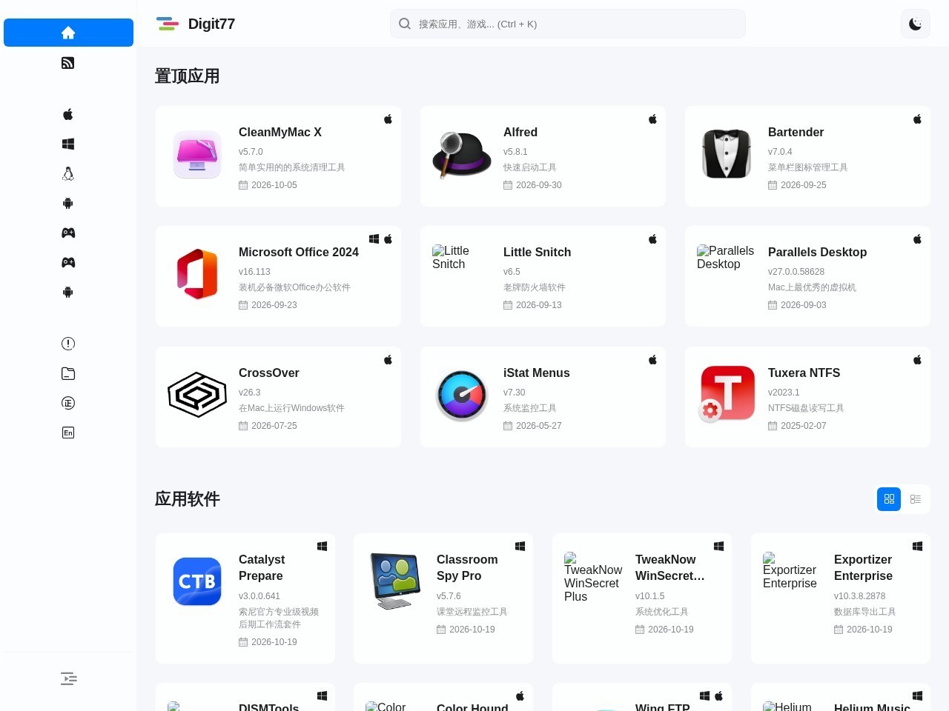The height and width of the screenshot is (711, 949).
Task: Click the iStat Menus gauge icon
Action: click(x=462, y=395)
